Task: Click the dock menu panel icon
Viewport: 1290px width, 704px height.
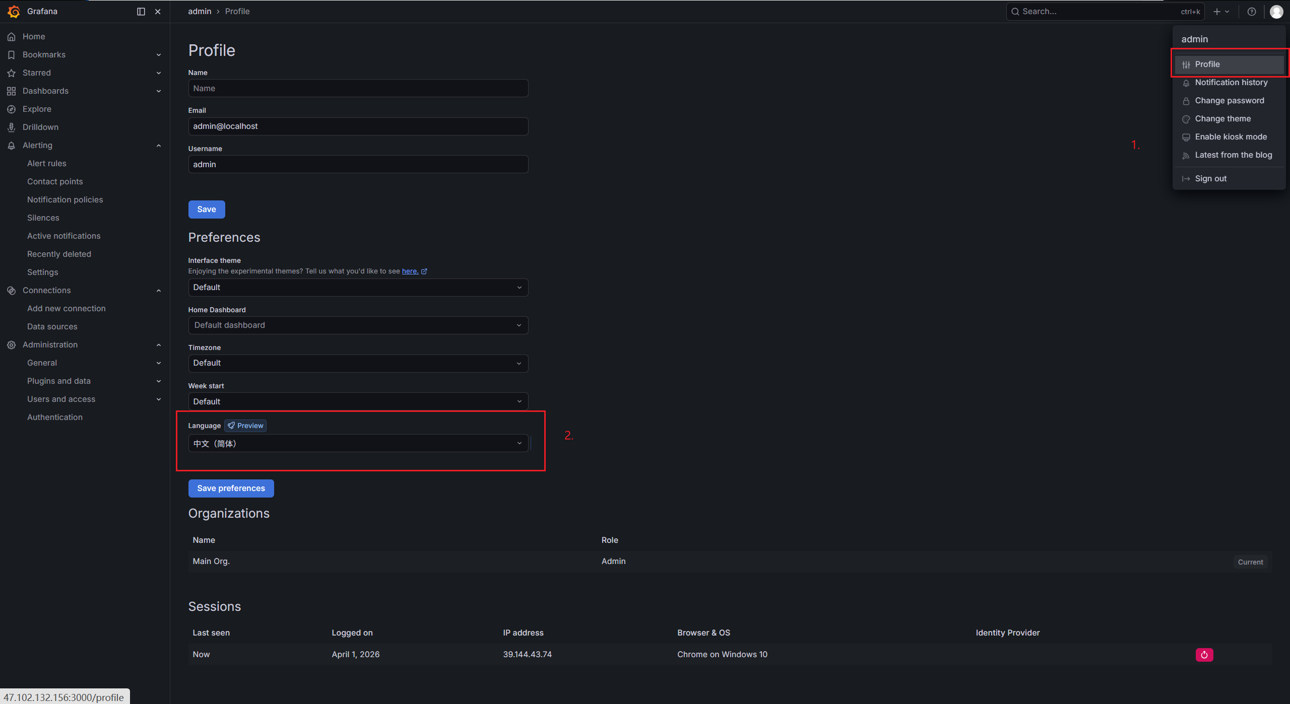Action: (x=141, y=11)
